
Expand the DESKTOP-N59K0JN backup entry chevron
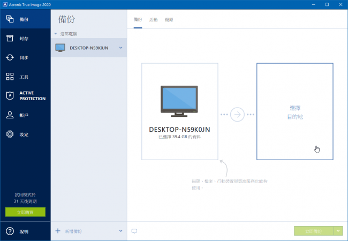pos(121,48)
